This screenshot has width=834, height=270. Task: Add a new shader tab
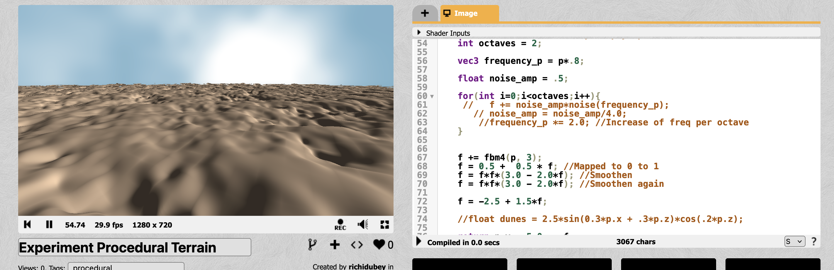[424, 13]
